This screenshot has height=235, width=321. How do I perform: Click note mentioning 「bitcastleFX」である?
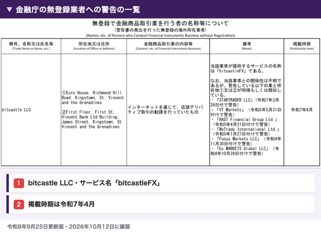pyautogui.click(x=246, y=69)
